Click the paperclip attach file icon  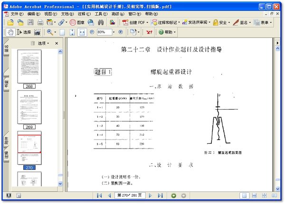[x=61, y=22]
